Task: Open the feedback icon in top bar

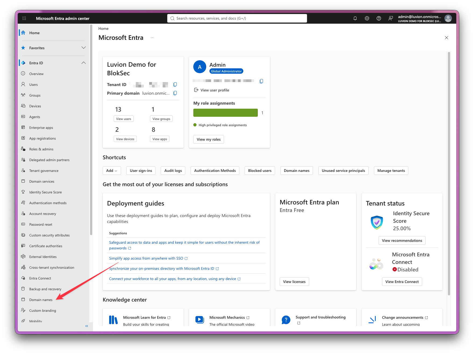Action: (391, 18)
